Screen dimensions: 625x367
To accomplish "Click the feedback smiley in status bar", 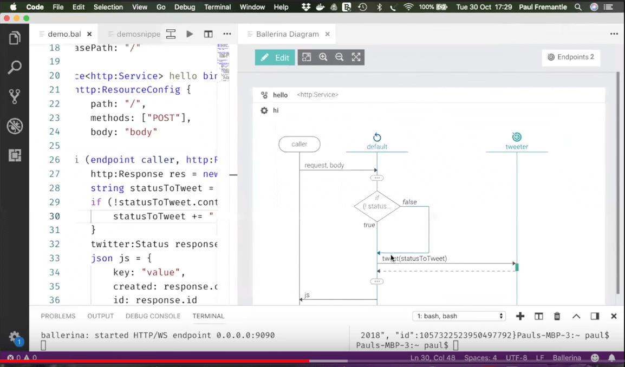I will tap(595, 357).
